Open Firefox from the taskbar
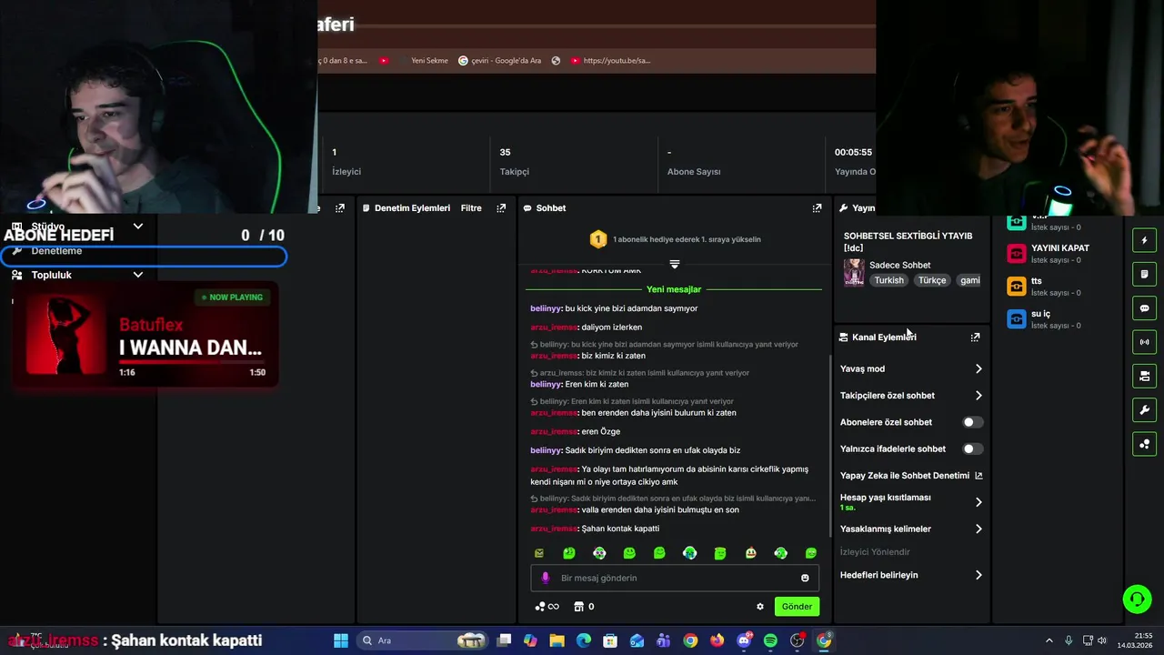 coord(717,640)
